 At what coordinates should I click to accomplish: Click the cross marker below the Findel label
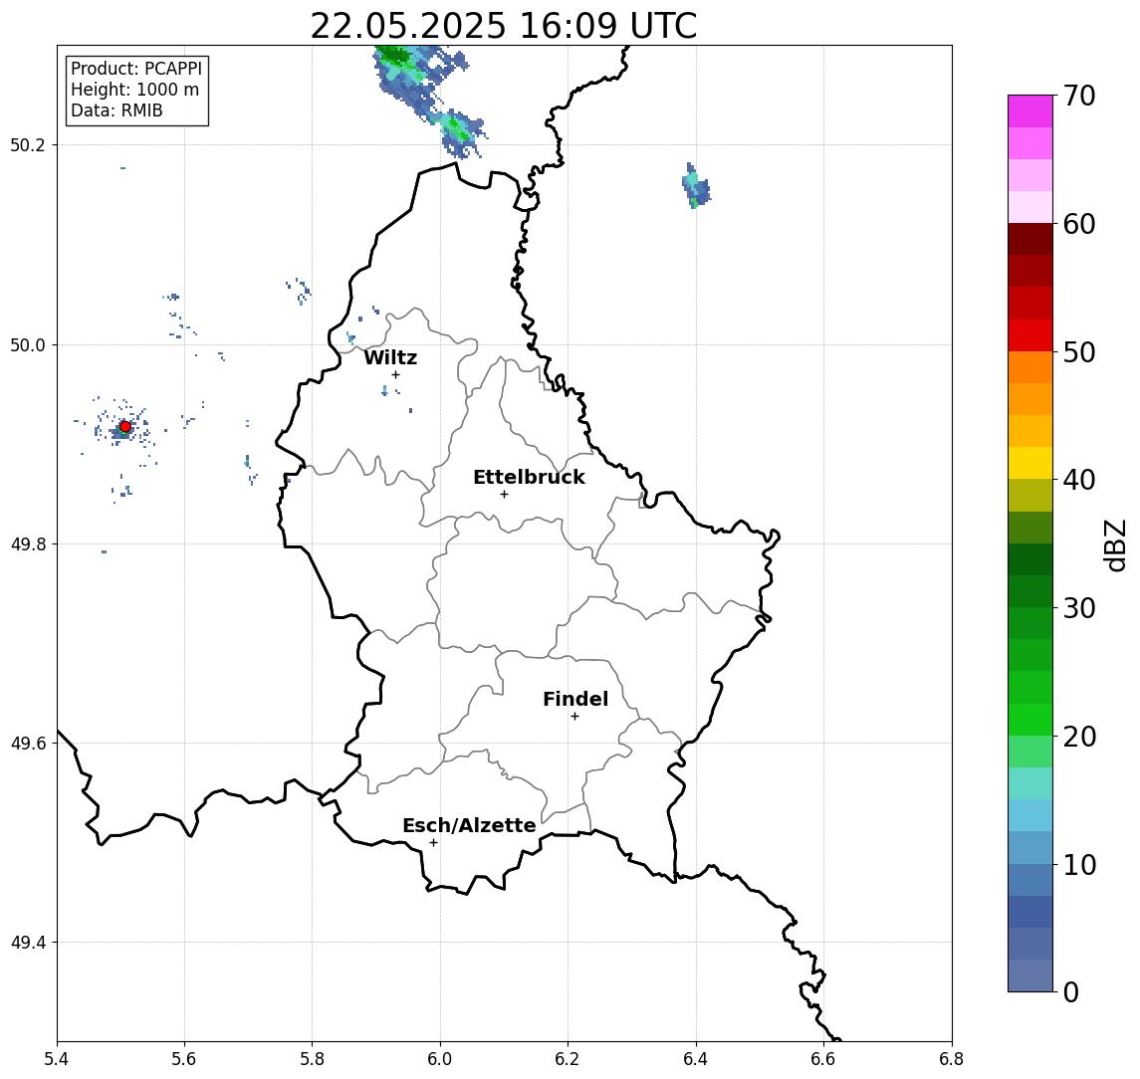pyautogui.click(x=574, y=717)
